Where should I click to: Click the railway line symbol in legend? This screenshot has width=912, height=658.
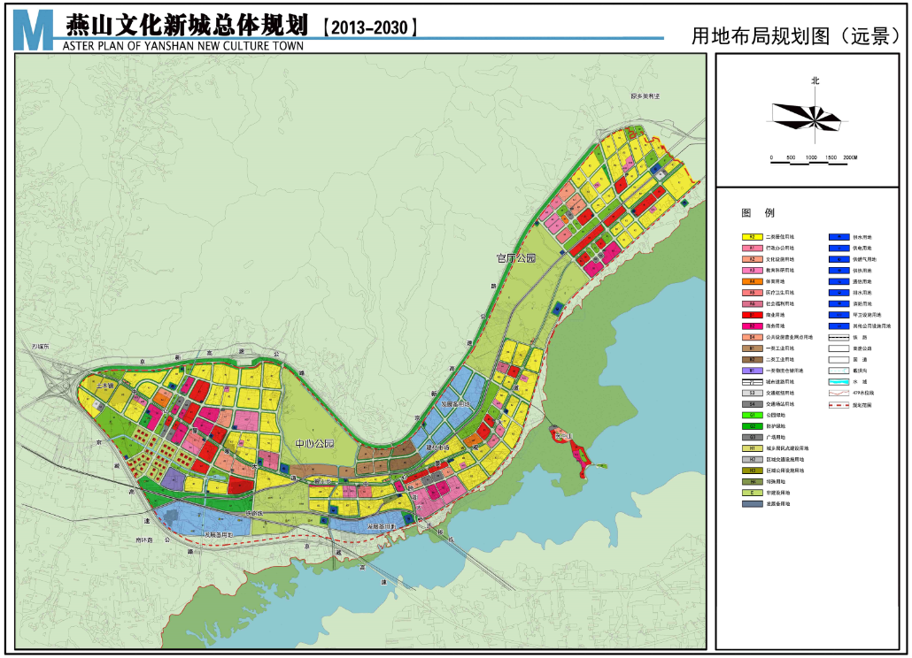839,337
